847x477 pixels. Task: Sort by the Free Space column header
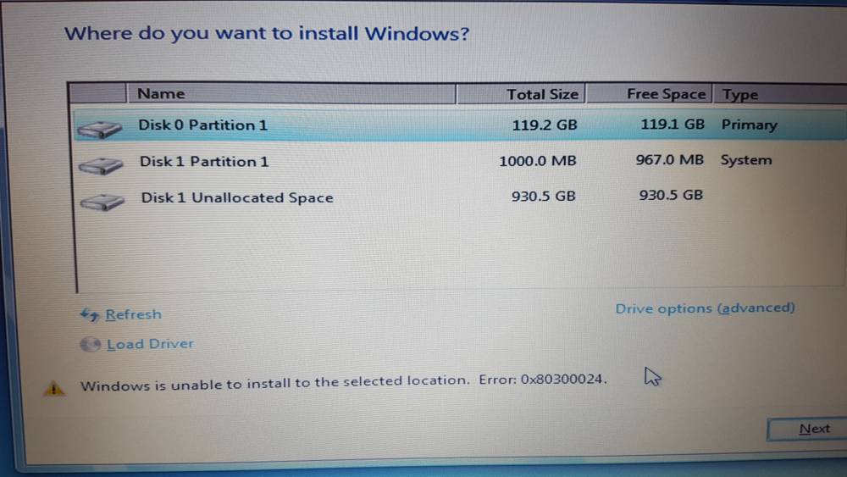649,94
